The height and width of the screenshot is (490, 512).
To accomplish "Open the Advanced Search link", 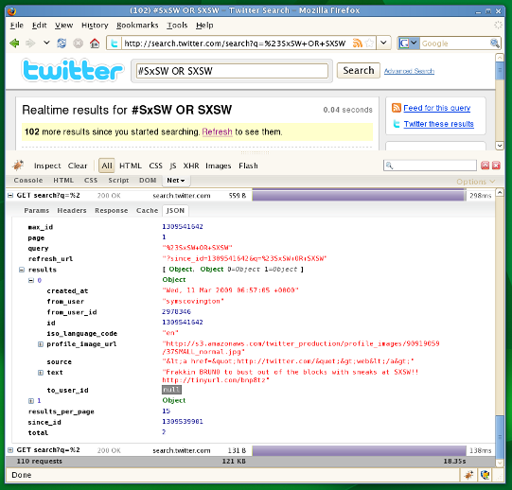I will 409,71.
